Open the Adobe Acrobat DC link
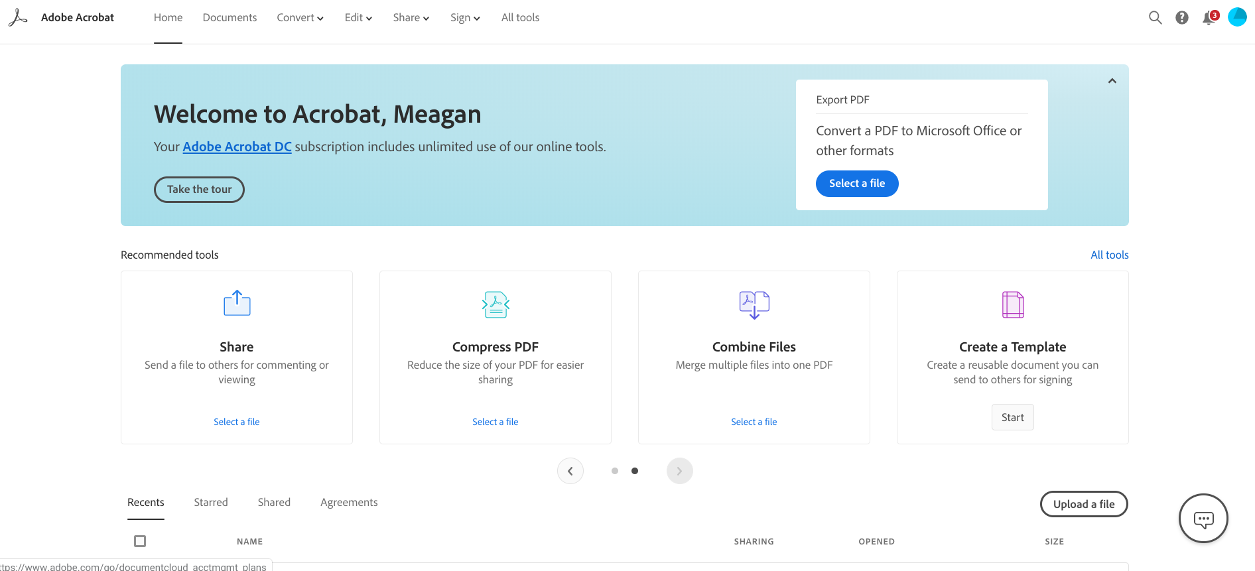The width and height of the screenshot is (1255, 571). [x=237, y=147]
